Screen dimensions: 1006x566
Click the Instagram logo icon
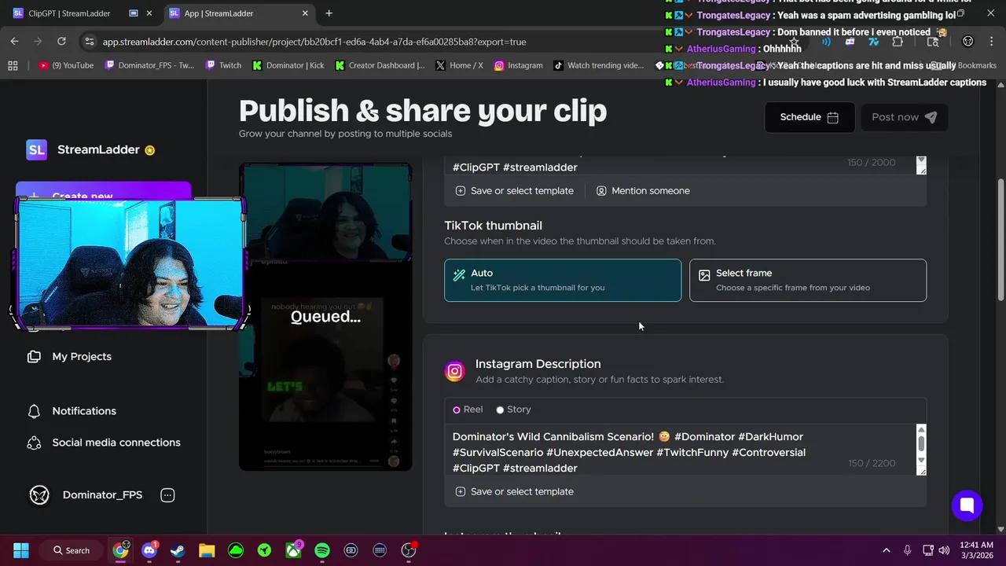(455, 371)
